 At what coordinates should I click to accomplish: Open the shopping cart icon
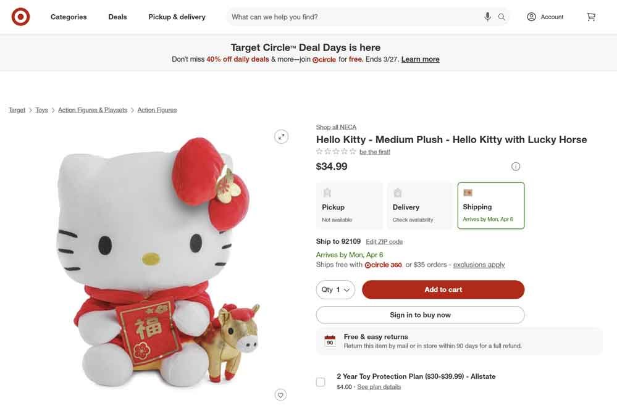point(590,17)
